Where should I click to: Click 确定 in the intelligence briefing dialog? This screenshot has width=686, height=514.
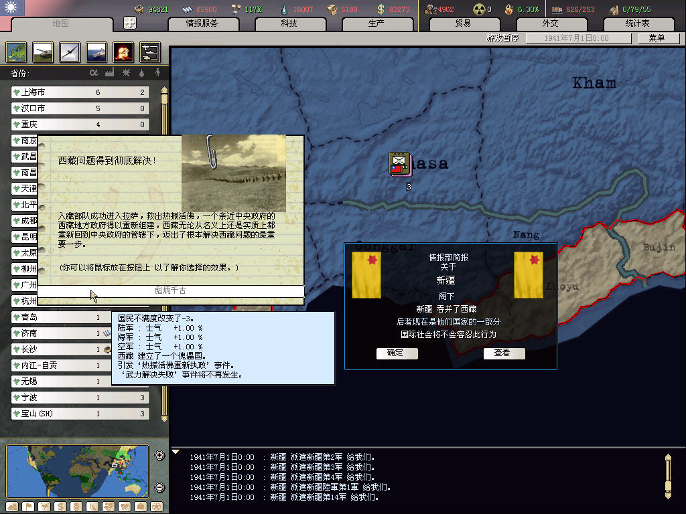pos(397,353)
